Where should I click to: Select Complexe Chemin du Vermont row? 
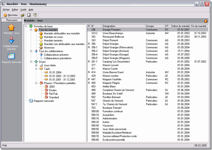coord(148,90)
